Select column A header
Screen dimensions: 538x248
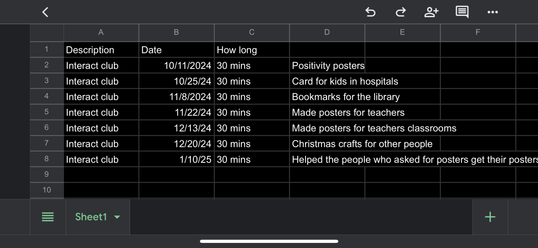101,32
